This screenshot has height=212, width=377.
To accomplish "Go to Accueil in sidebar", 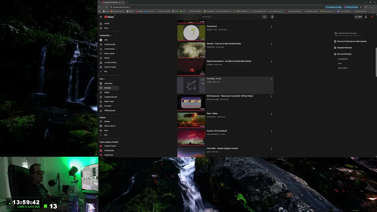I will 109,24.
